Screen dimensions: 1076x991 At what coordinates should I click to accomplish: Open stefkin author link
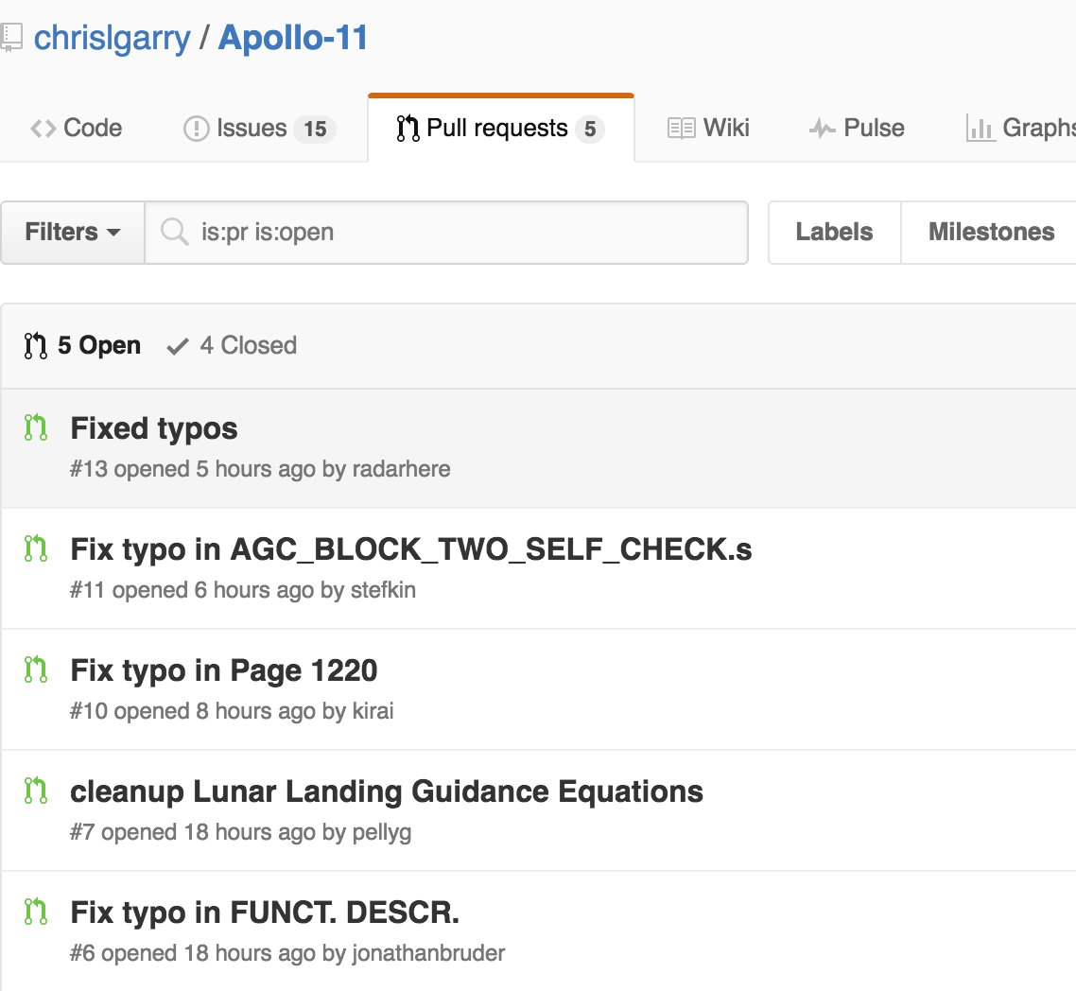point(383,590)
